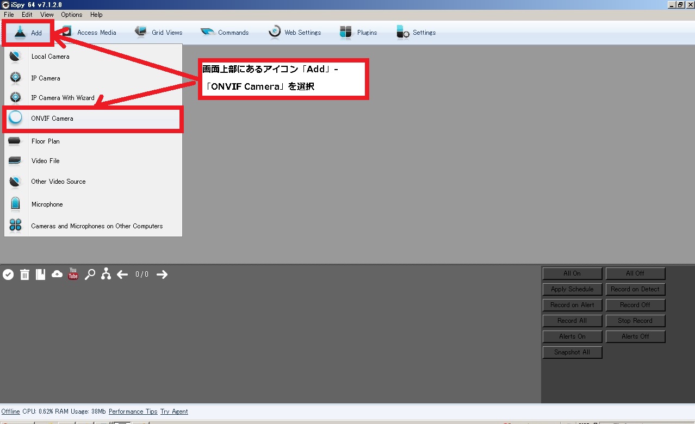Click the All Off button
695x424 pixels.
point(635,273)
